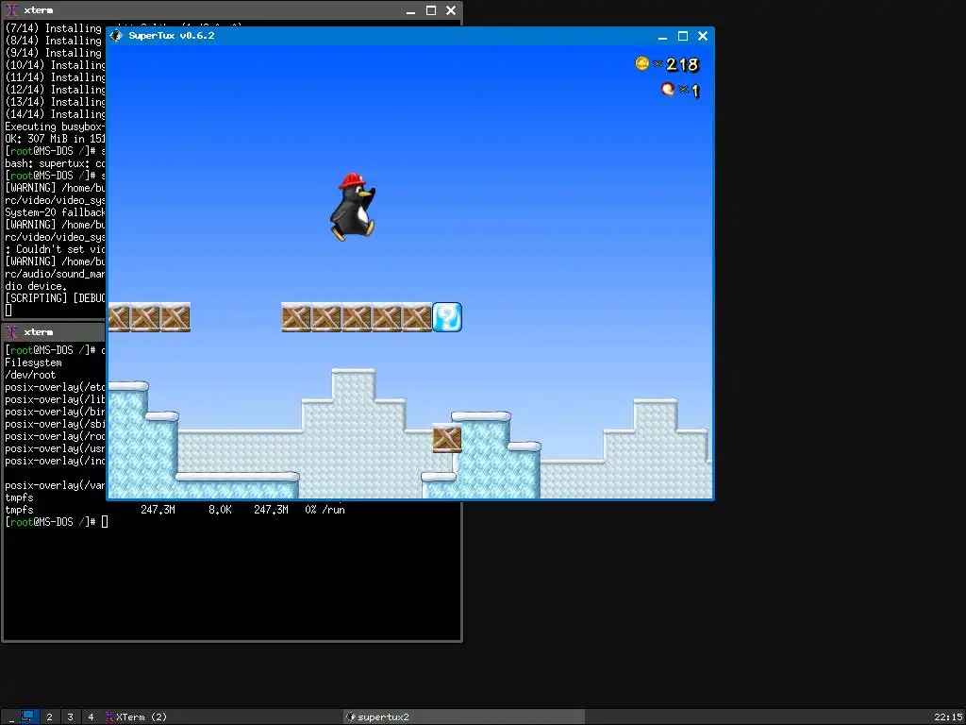Click the 'Executing busybox' line in top xterm
Screen dimensions: 966x725
click(x=56, y=126)
